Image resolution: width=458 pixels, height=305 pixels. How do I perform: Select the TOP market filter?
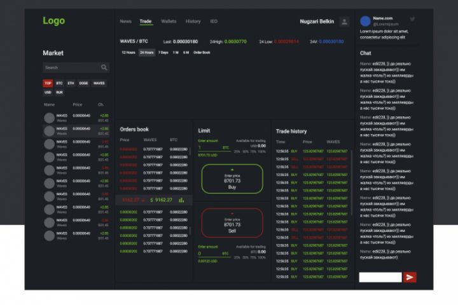point(48,83)
